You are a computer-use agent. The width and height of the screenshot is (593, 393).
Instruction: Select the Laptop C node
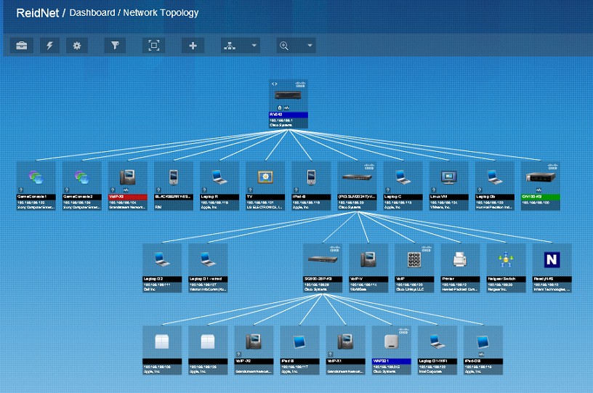[403, 186]
